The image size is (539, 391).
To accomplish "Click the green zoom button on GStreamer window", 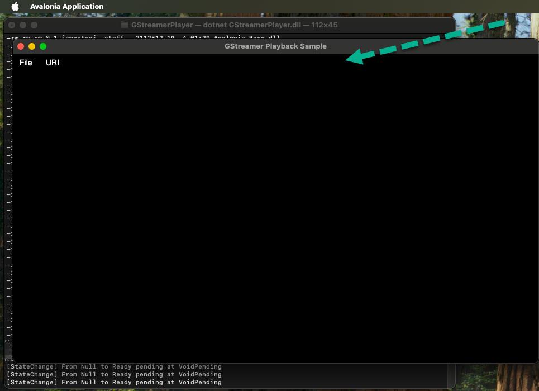I will 43,46.
